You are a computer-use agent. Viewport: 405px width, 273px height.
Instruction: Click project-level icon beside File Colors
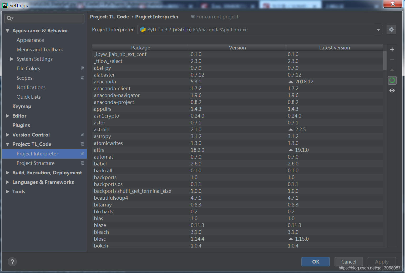(x=82, y=68)
